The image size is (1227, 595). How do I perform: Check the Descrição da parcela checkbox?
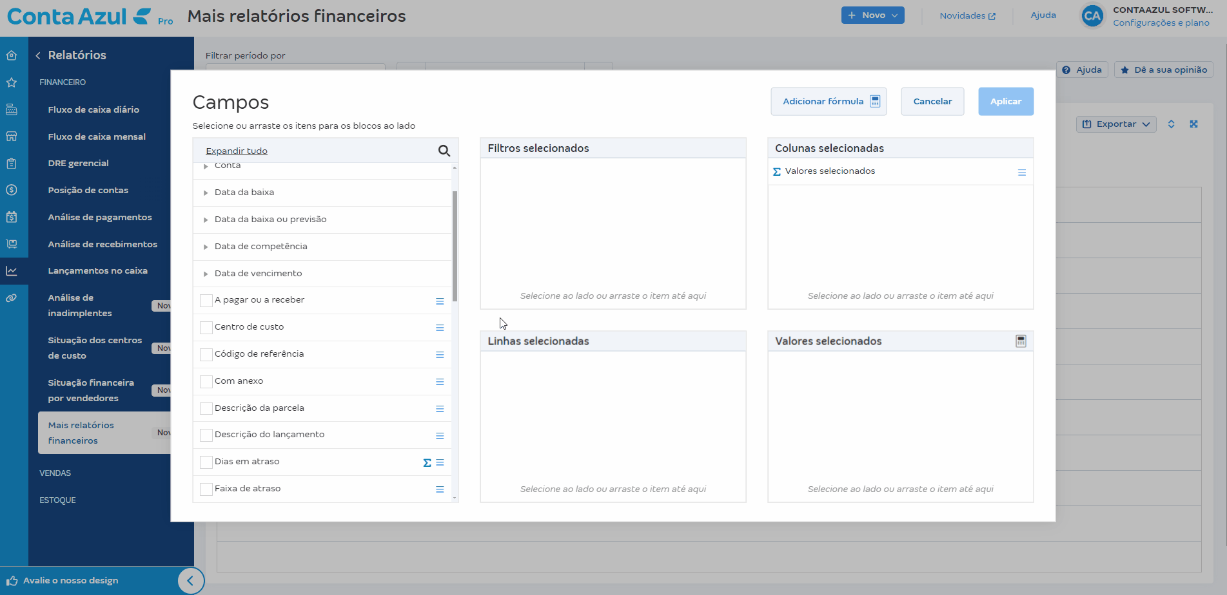(206, 409)
